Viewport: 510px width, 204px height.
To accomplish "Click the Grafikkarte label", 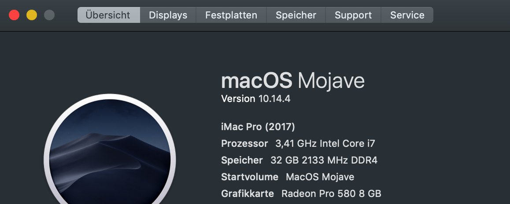I will click(x=247, y=194).
